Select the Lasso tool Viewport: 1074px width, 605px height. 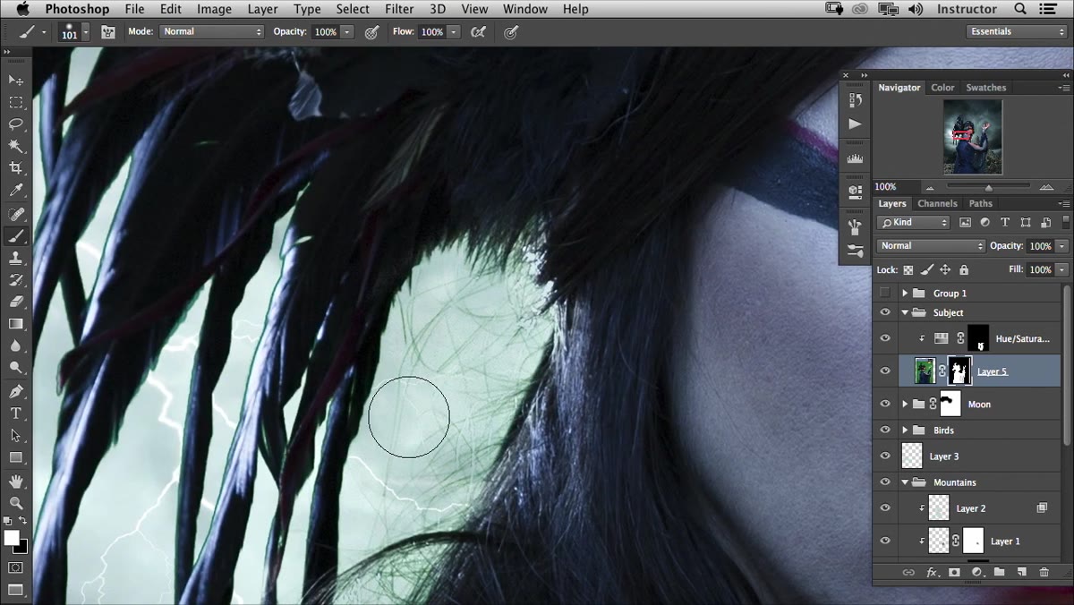(16, 124)
